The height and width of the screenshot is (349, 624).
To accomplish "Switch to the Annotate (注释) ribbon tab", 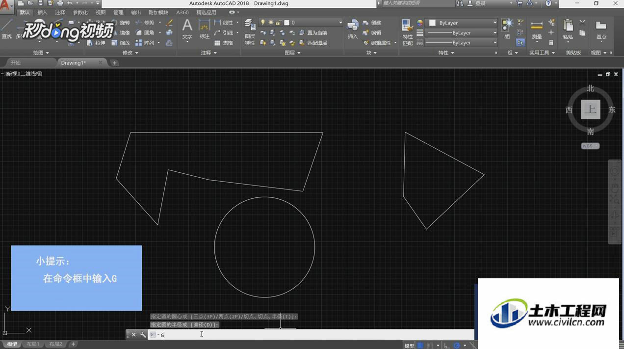I will (x=60, y=12).
